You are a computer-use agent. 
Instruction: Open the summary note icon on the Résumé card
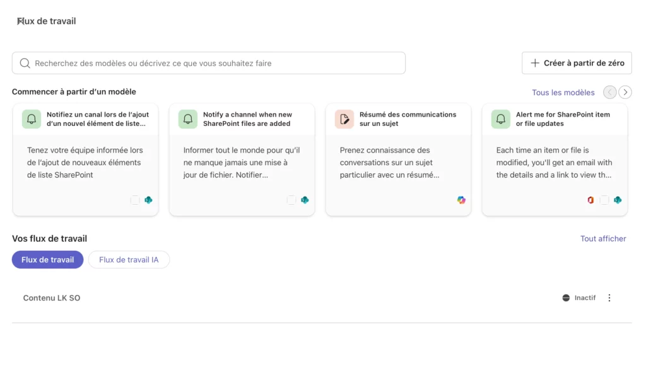tap(344, 119)
